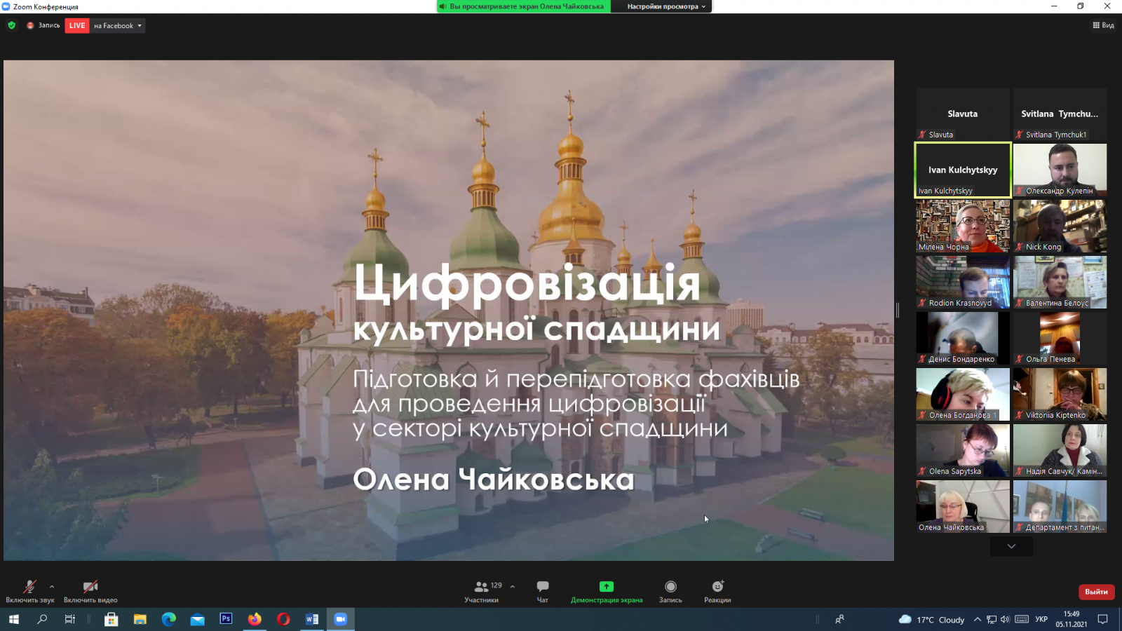Viewport: 1122px width, 631px height.
Task: Open Windows Start menu
Action: tap(13, 619)
